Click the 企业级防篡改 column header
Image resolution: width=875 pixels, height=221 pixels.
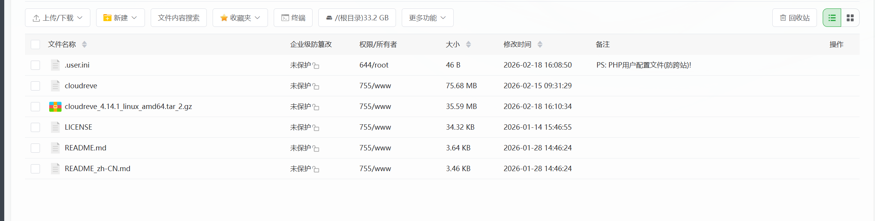pos(311,45)
